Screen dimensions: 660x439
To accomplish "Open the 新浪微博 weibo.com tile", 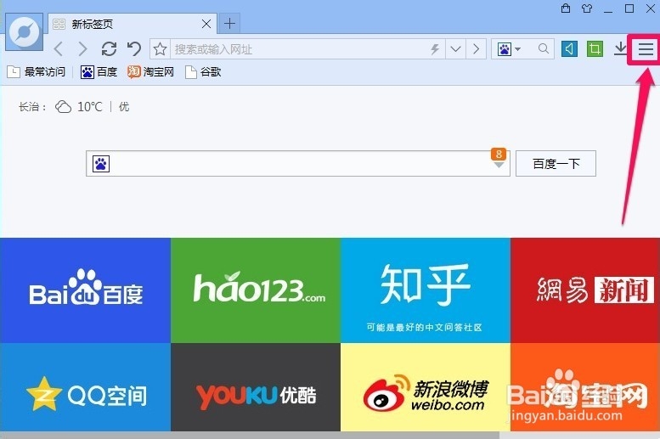I will 425,387.
